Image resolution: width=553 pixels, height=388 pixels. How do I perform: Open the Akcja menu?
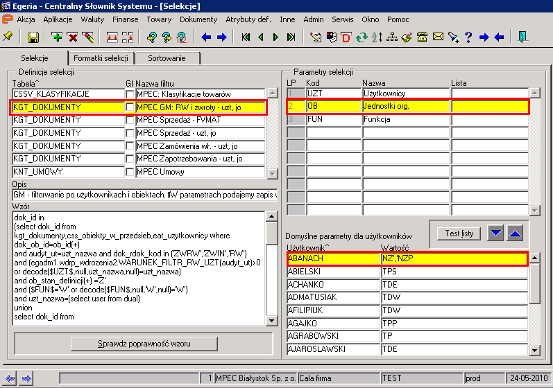(26, 19)
